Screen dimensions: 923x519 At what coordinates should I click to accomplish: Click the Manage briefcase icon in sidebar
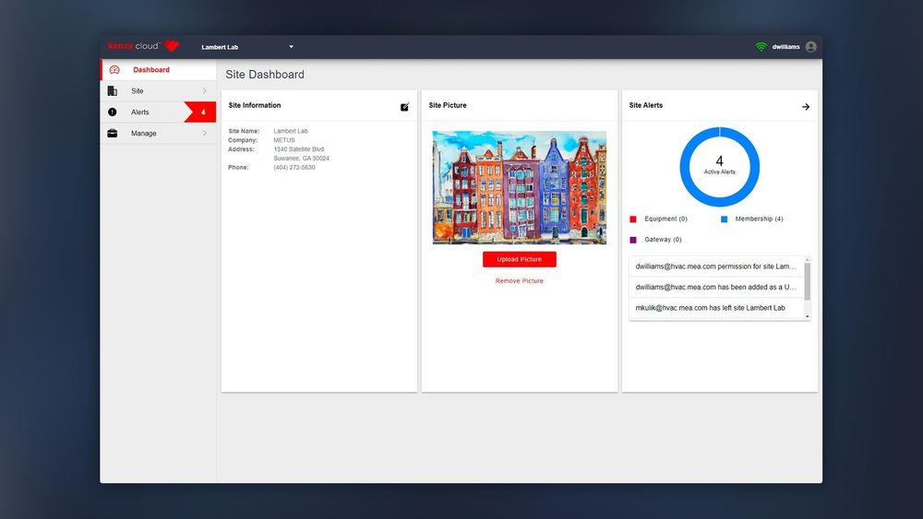pyautogui.click(x=113, y=134)
